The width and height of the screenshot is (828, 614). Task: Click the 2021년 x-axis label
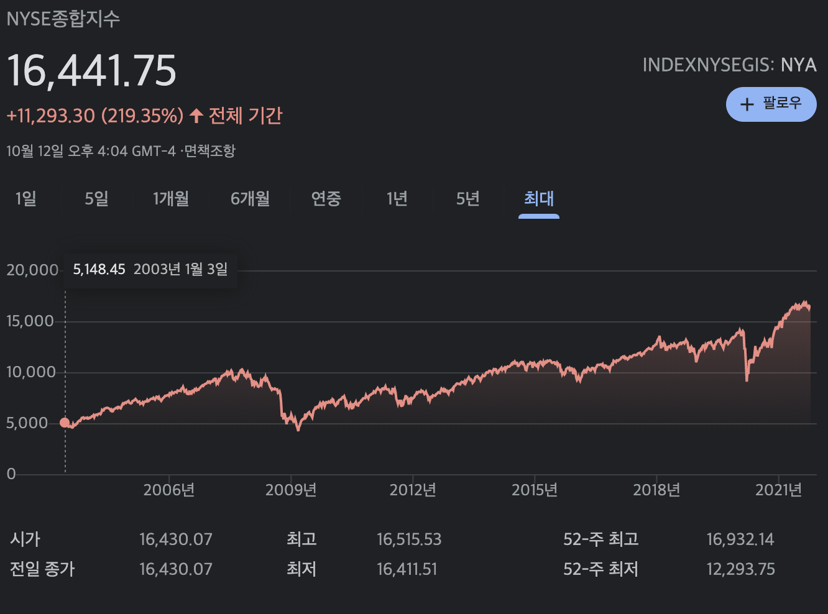[x=778, y=490]
